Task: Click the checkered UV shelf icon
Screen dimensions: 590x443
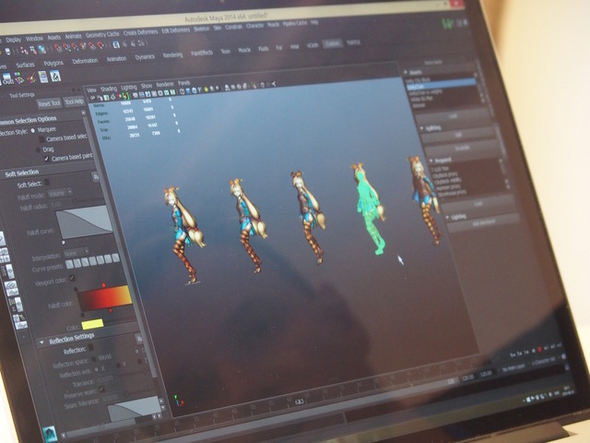Action: (55, 76)
